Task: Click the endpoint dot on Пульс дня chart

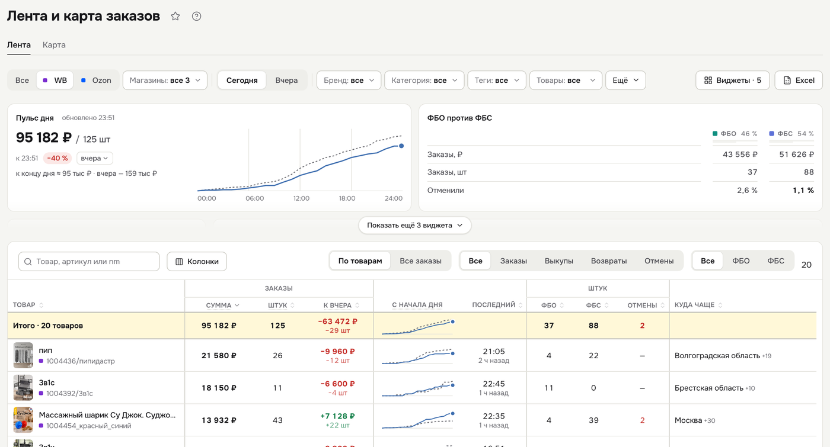Action: click(401, 146)
